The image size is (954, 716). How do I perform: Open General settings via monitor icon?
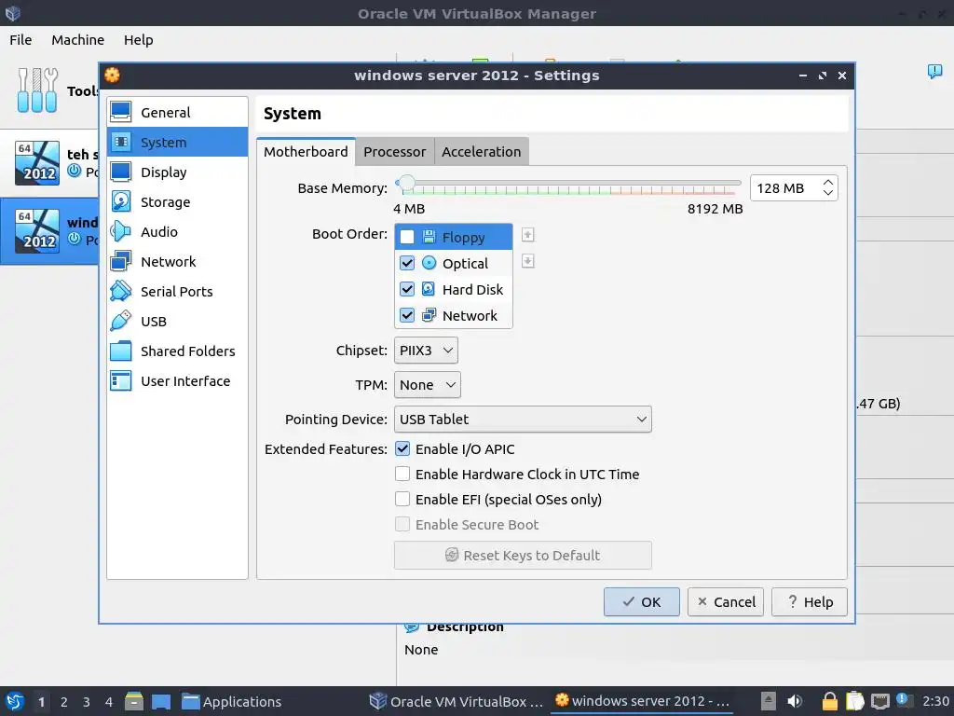pos(120,112)
